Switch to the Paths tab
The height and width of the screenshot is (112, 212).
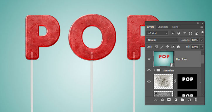pos(175,27)
